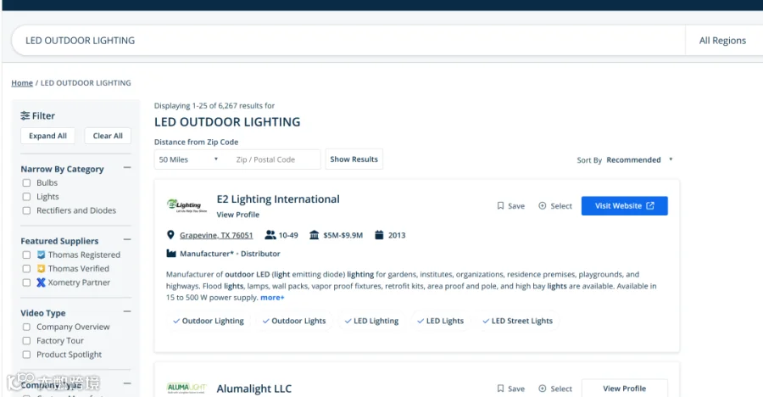Open the 50 Miles distance dropdown

[188, 159]
